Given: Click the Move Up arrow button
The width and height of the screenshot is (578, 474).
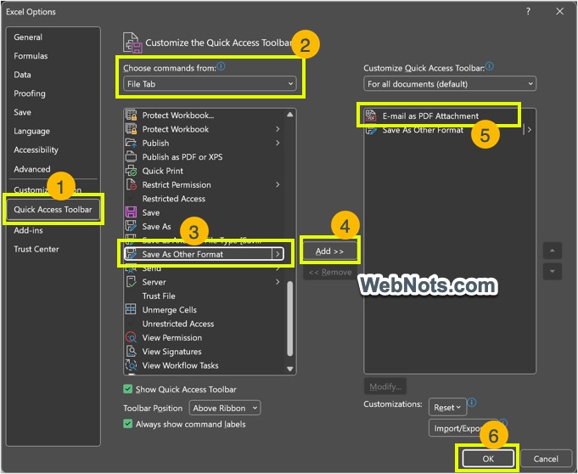Looking at the screenshot, I should 553,251.
